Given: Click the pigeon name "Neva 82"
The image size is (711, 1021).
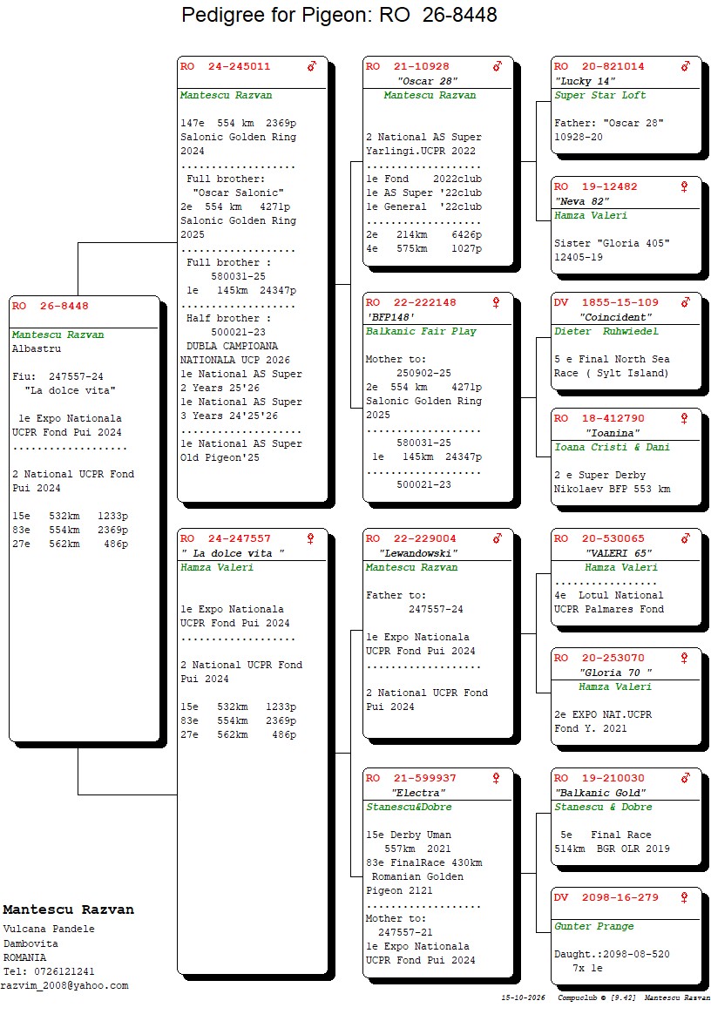Looking at the screenshot, I should point(582,202).
